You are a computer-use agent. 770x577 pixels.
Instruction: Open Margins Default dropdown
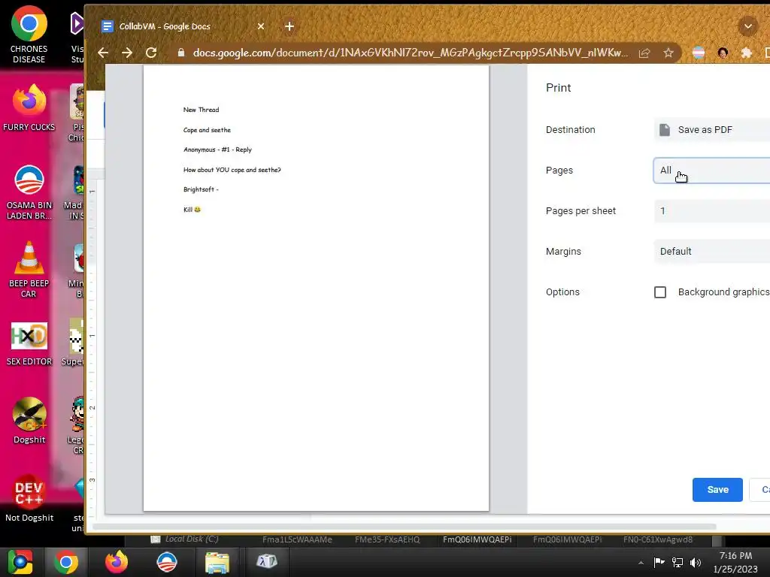tap(711, 251)
